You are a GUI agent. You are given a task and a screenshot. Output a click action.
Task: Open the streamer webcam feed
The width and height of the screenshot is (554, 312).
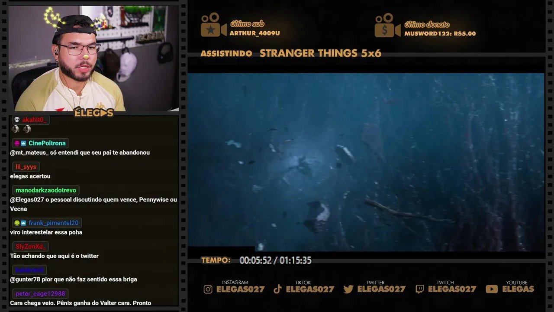click(93, 58)
